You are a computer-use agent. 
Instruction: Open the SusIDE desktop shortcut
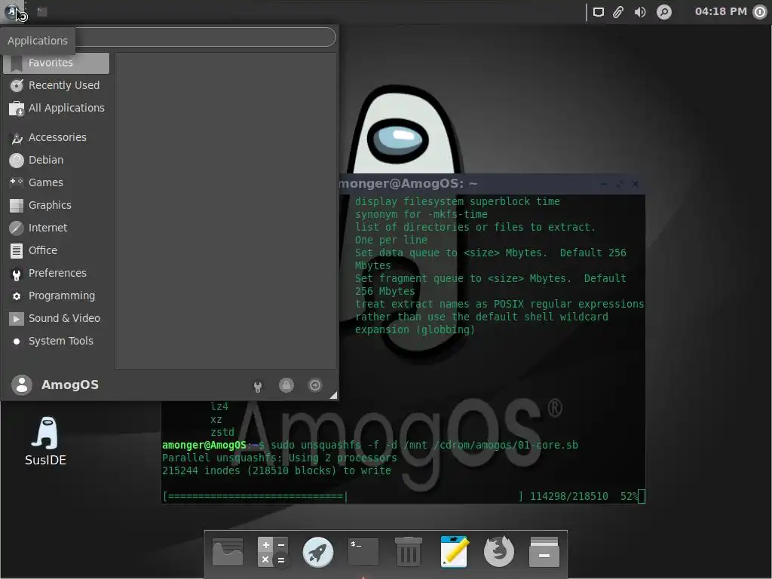pyautogui.click(x=45, y=441)
